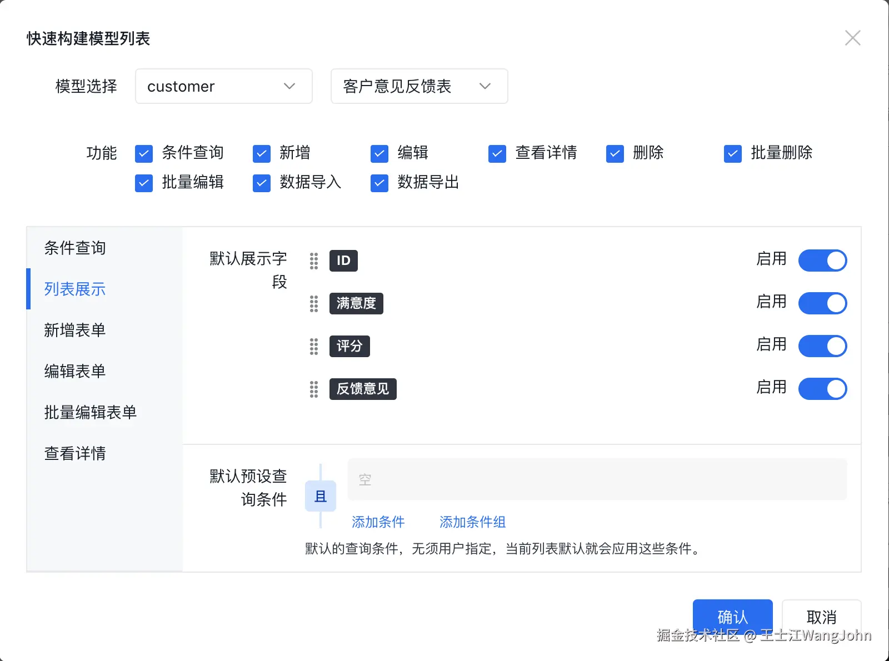Confirm settings with the 确认 button
889x661 pixels.
[732, 616]
